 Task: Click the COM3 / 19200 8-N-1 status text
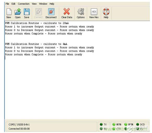19,124
